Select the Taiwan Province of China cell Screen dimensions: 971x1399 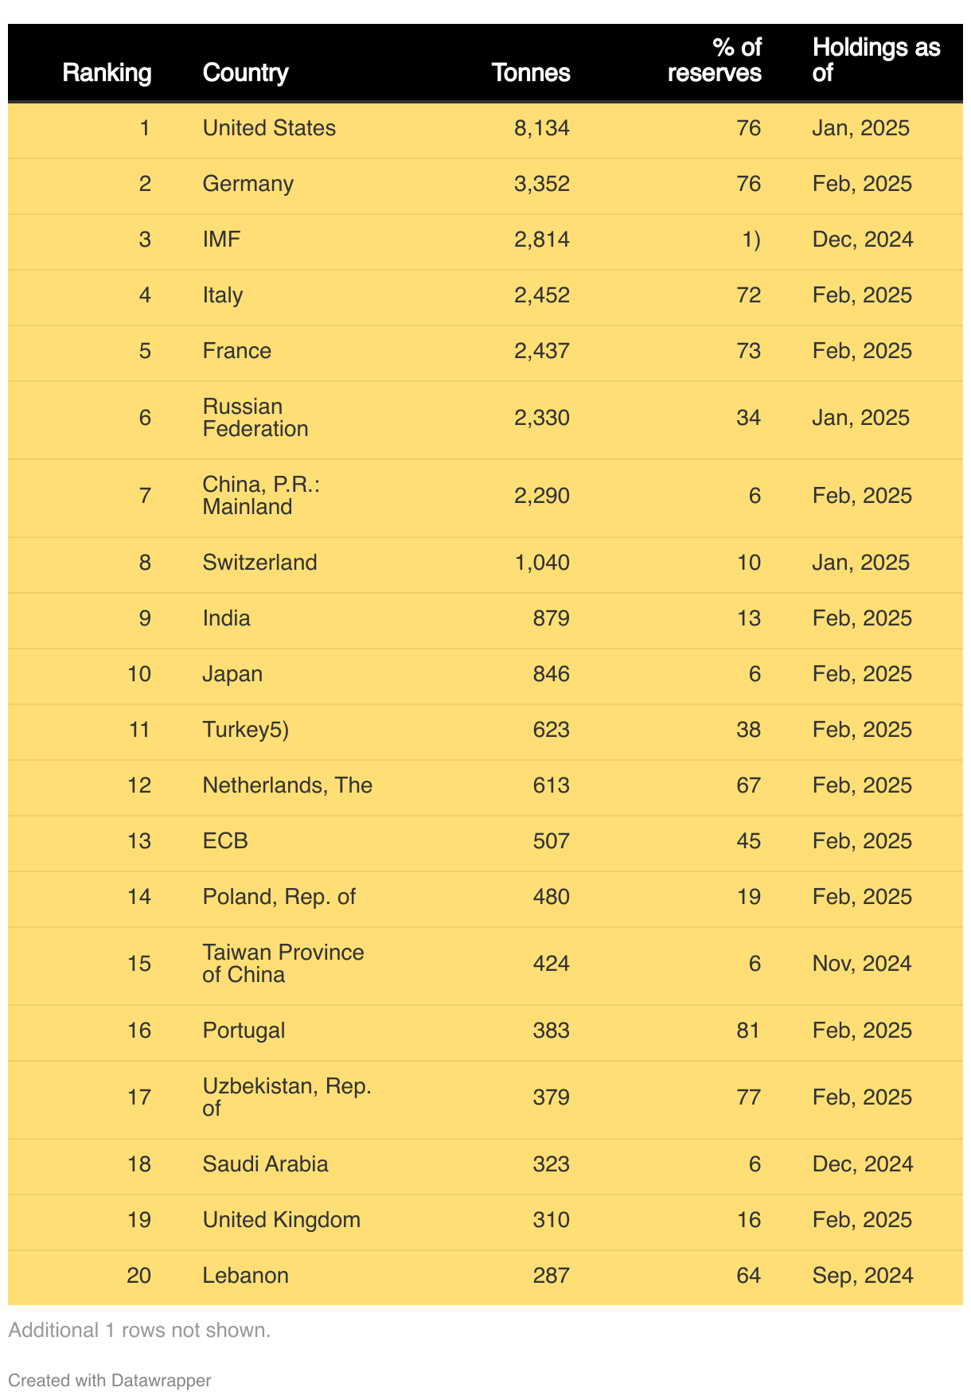(283, 964)
